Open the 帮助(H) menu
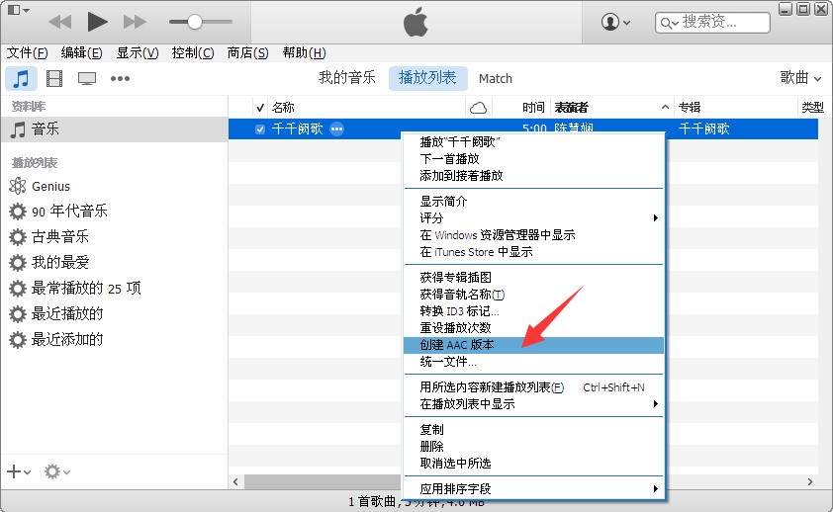 pos(304,53)
